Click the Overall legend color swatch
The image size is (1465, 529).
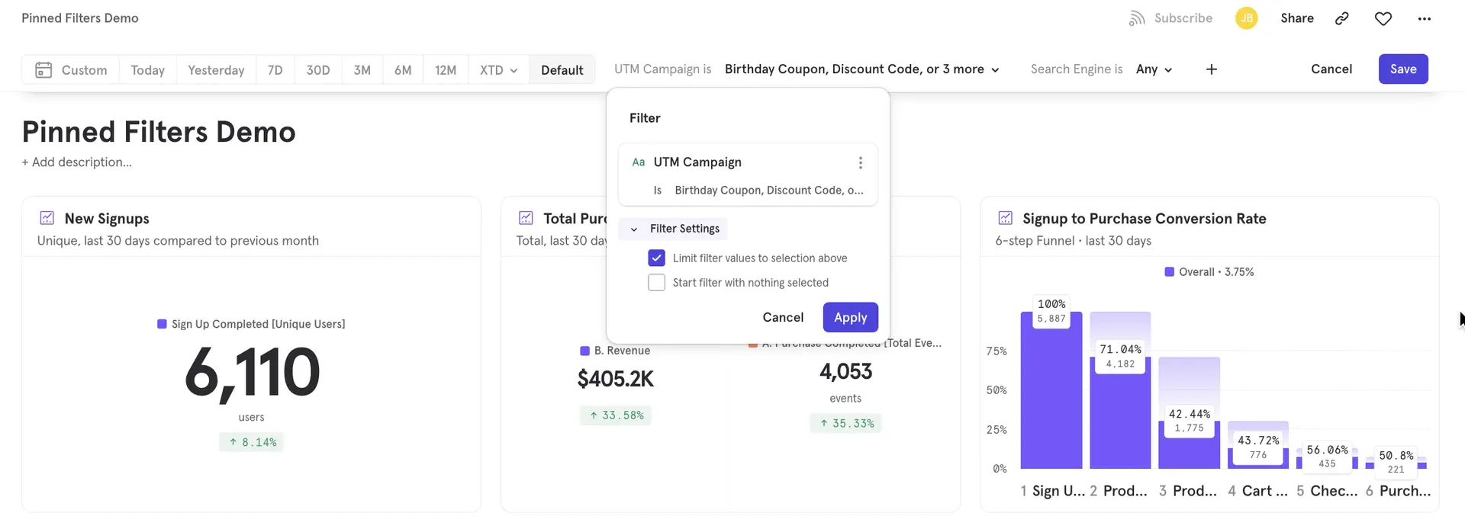tap(1169, 272)
